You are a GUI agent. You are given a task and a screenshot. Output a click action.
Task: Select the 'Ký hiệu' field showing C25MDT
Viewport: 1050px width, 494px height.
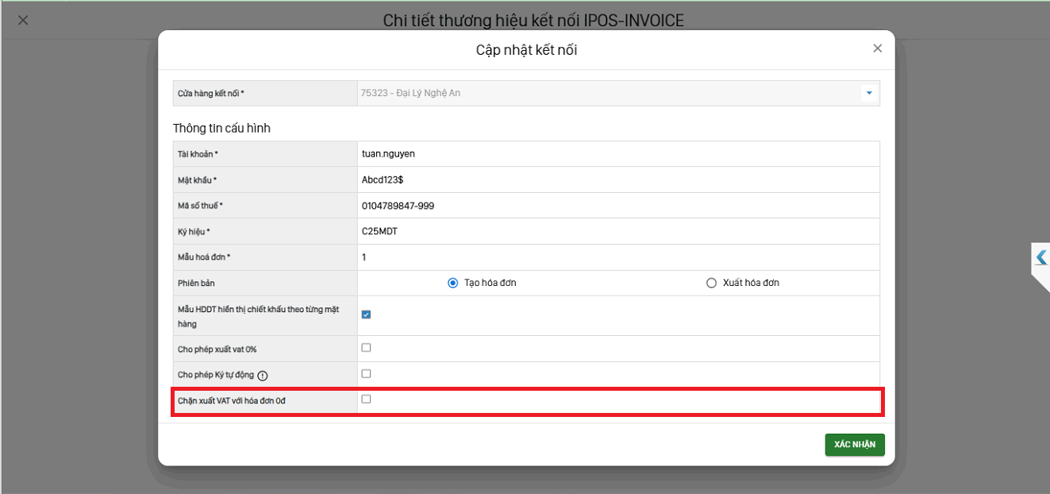point(617,232)
